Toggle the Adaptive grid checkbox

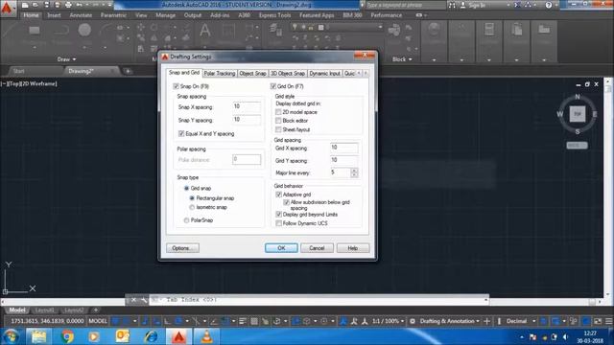279,195
